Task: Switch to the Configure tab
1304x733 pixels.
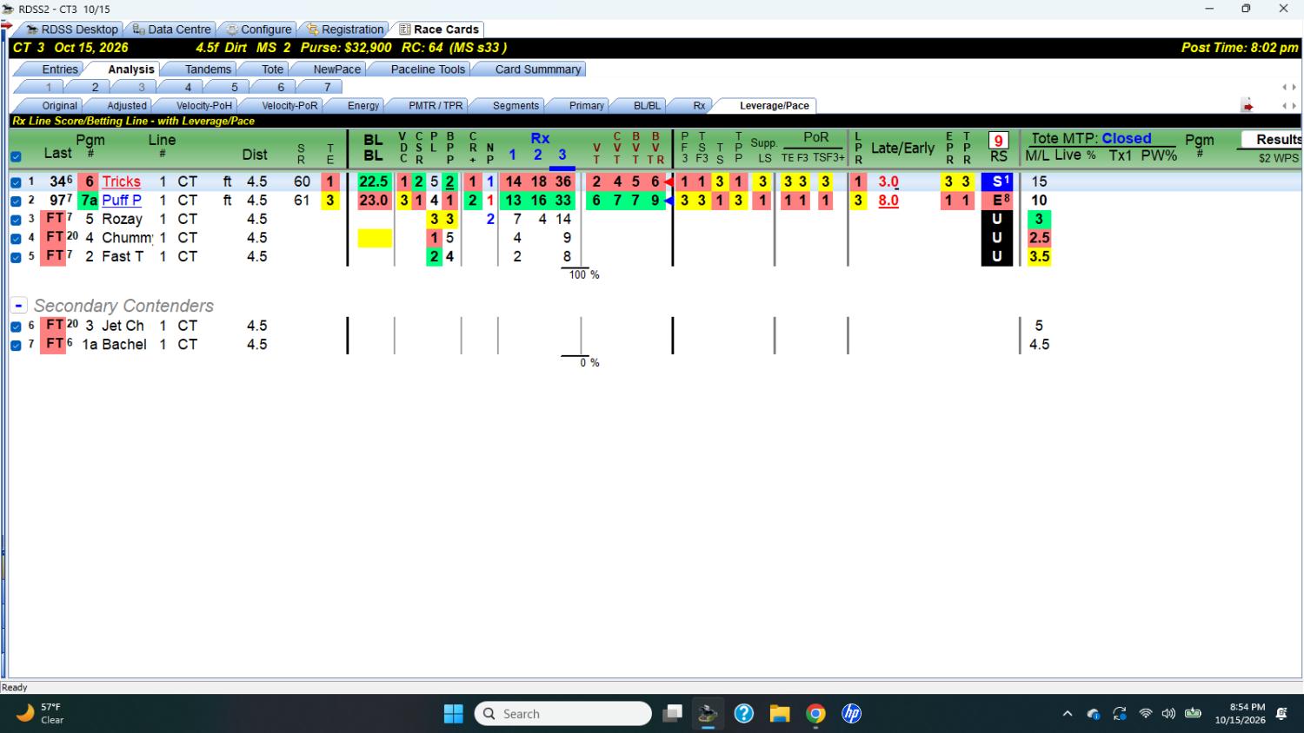Action: 258,30
